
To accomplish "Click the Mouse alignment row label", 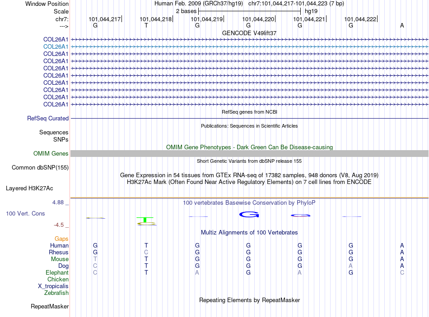I will coord(60,259).
